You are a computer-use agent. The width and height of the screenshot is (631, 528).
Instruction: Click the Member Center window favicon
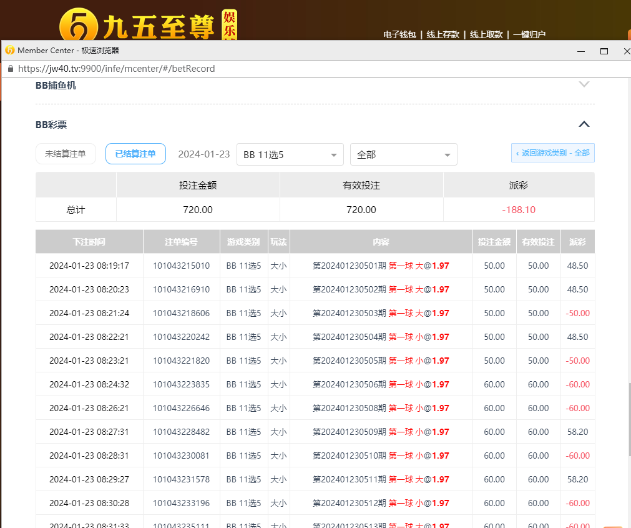[x=9, y=50]
